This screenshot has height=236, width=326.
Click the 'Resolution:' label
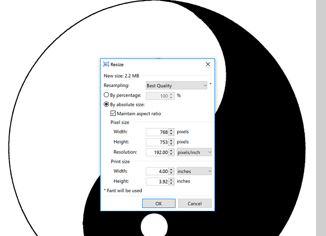pos(125,152)
